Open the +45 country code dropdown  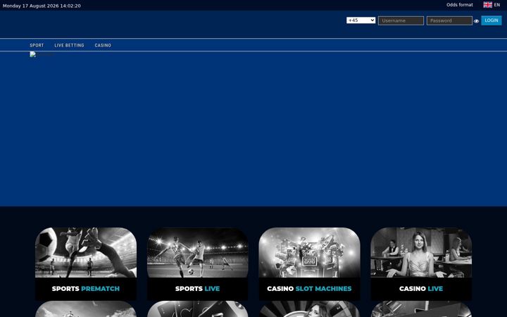[x=361, y=20]
